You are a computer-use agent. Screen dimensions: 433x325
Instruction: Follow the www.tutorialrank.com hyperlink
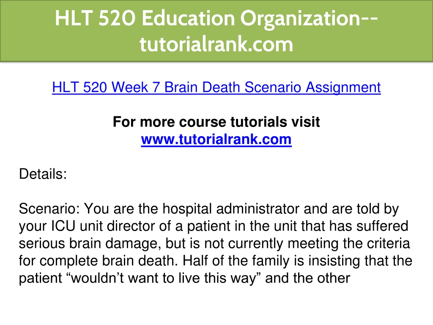(216, 139)
